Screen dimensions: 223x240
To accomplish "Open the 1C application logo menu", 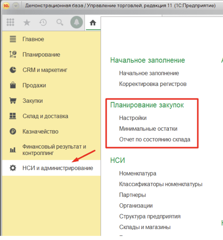I will tap(6, 6).
